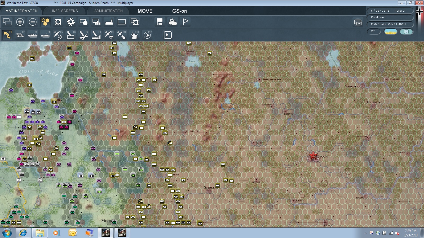Image resolution: width=424 pixels, height=238 pixels.
Task: Click the rectangle with four-cornered unit icon
Action: point(134,22)
